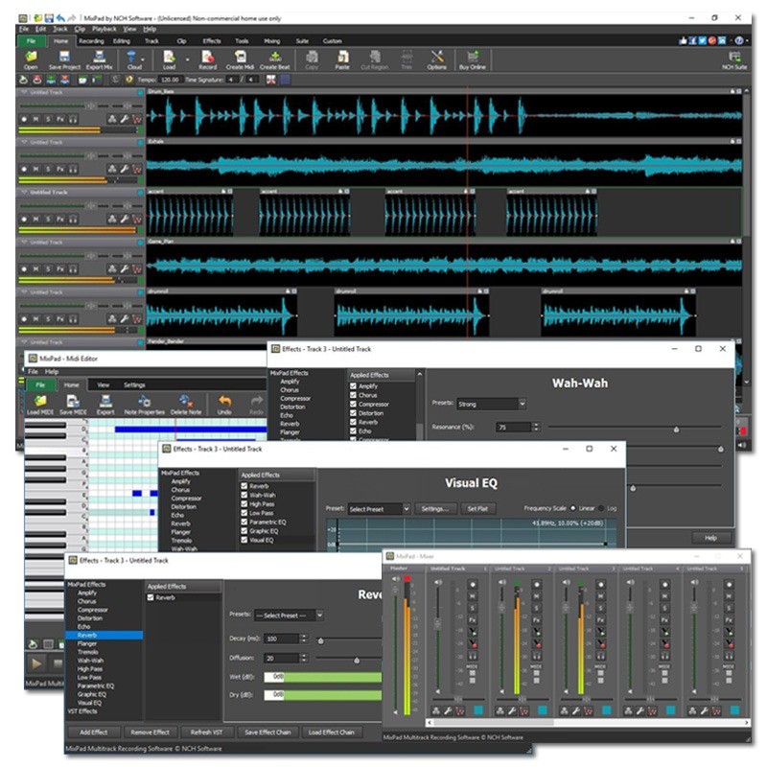Image resolution: width=767 pixels, height=767 pixels.
Task: Click the Save icon in title bar
Action: pos(49,18)
